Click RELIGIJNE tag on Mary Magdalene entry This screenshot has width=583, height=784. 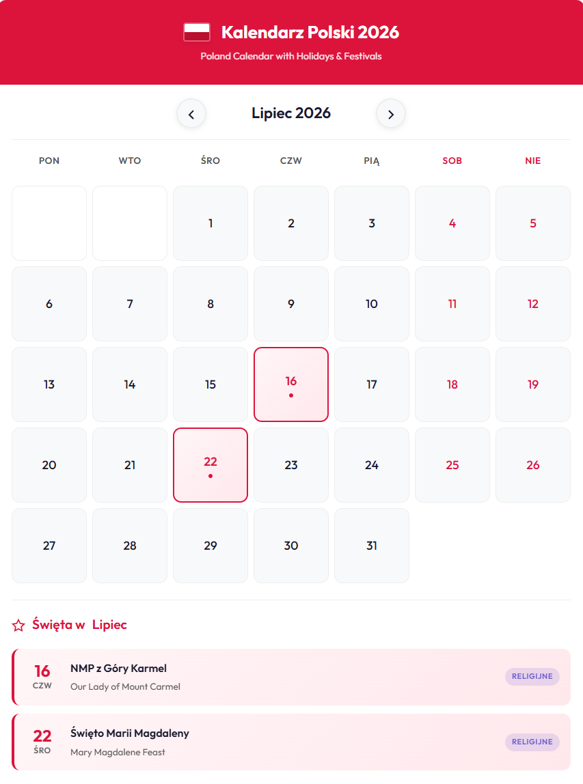click(x=532, y=742)
